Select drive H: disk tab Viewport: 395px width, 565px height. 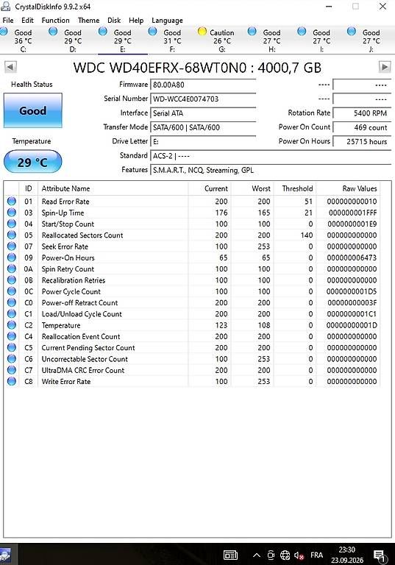271,40
